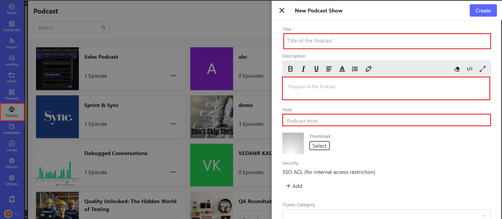
Task: Focus the podcast Search field
Action: (x=71, y=27)
